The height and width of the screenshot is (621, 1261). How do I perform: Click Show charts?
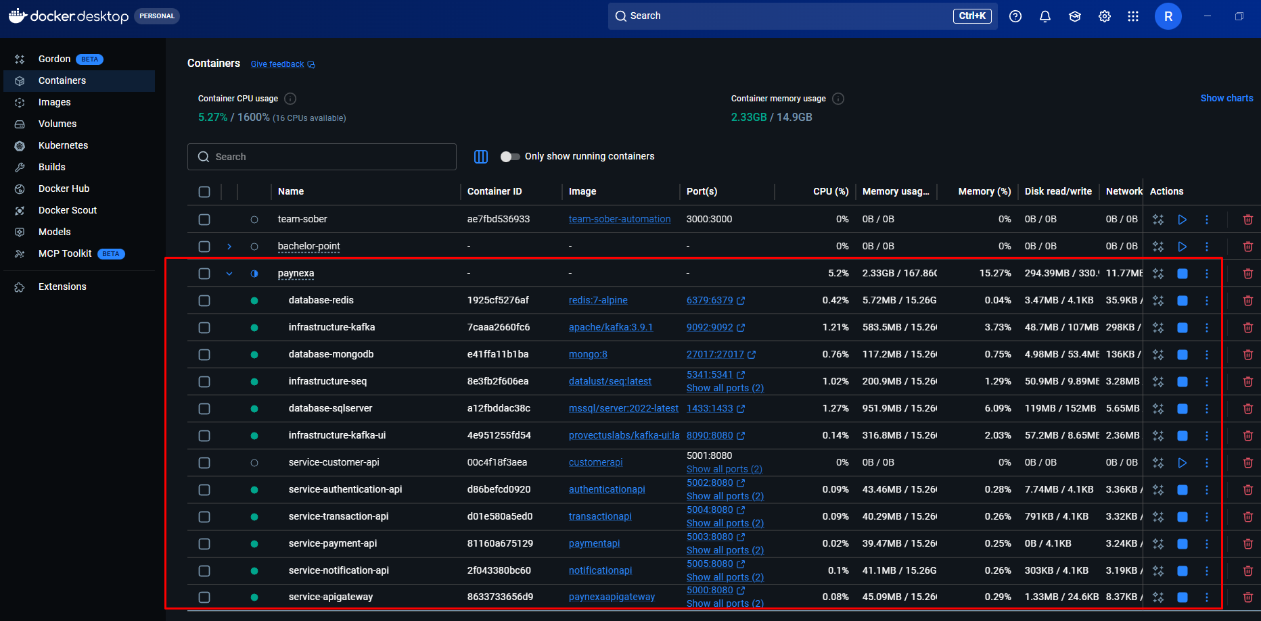1226,98
